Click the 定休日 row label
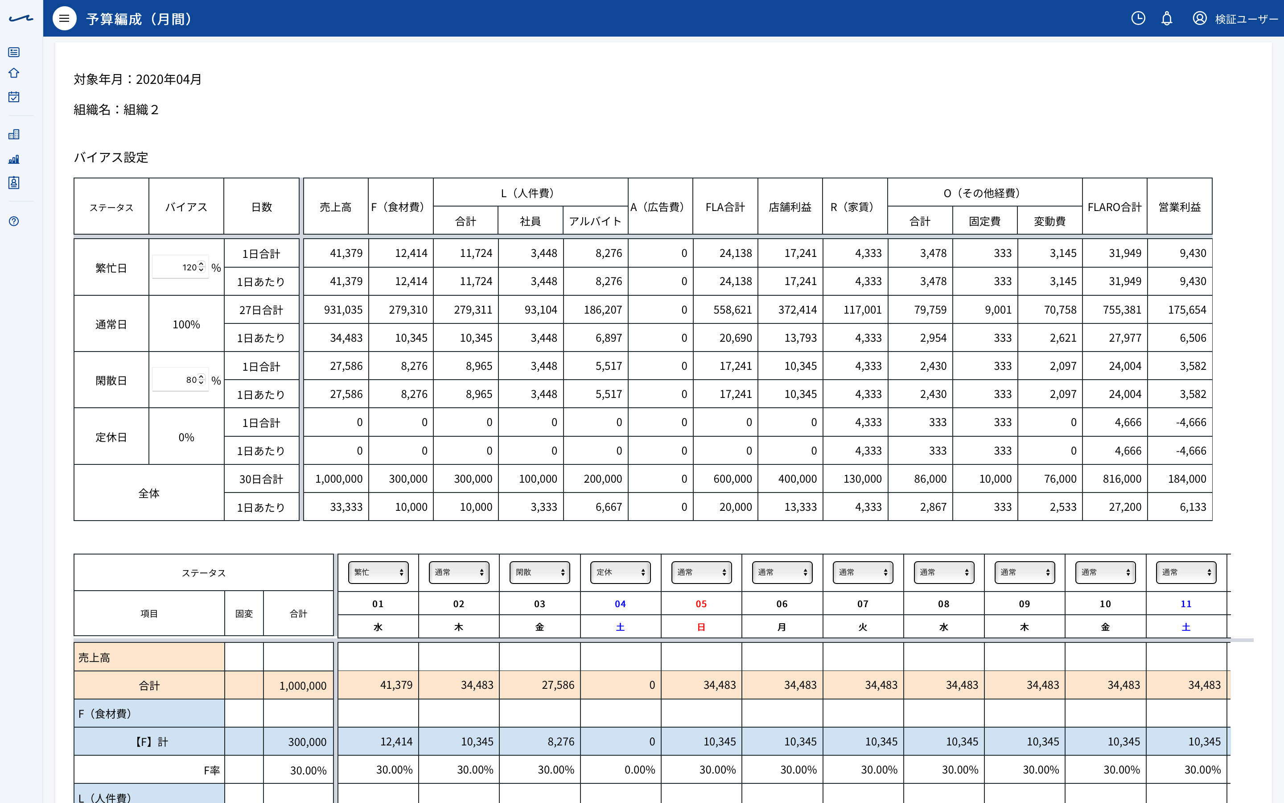The image size is (1284, 803). 111,437
